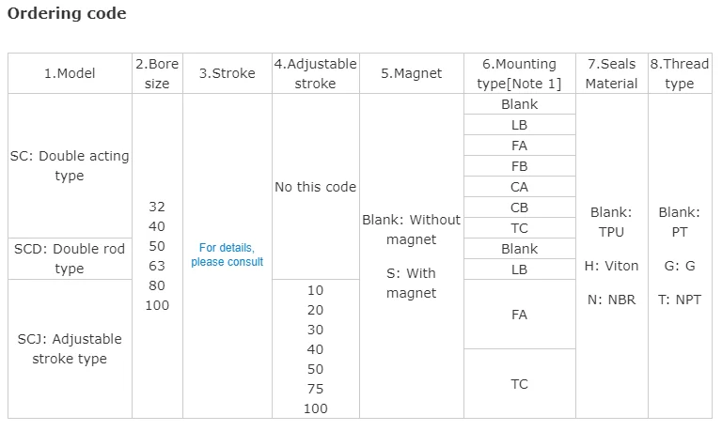Click the 'Ordering code' heading
The image size is (722, 431).
click(x=67, y=14)
